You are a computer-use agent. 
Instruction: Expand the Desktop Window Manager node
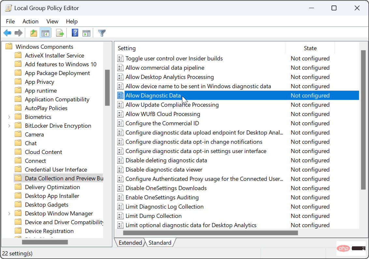9,214
